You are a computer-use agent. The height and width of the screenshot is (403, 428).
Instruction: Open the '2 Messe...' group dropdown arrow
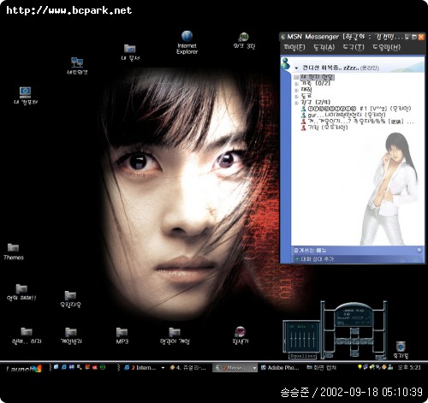(254, 368)
